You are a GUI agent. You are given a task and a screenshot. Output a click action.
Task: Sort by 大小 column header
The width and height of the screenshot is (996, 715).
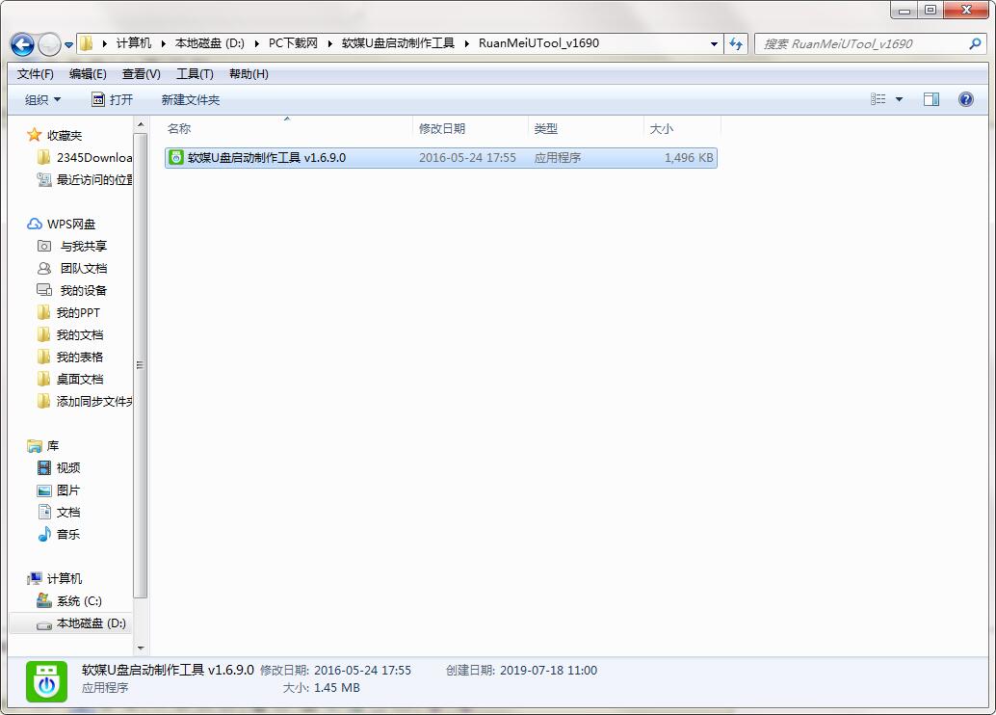(x=682, y=128)
